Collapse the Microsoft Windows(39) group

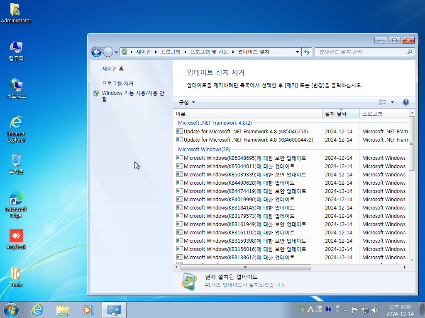204,149
